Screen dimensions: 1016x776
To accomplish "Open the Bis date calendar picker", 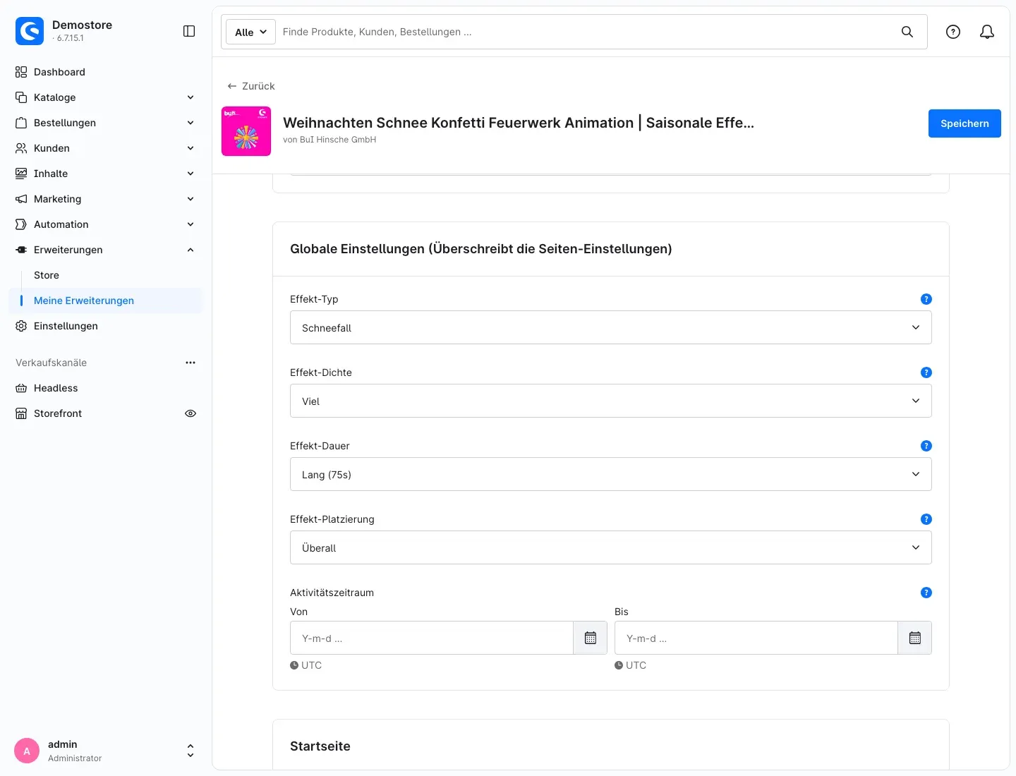I will pos(915,638).
